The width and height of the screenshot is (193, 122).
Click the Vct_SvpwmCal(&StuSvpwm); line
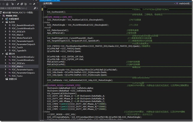(x=62, y=93)
